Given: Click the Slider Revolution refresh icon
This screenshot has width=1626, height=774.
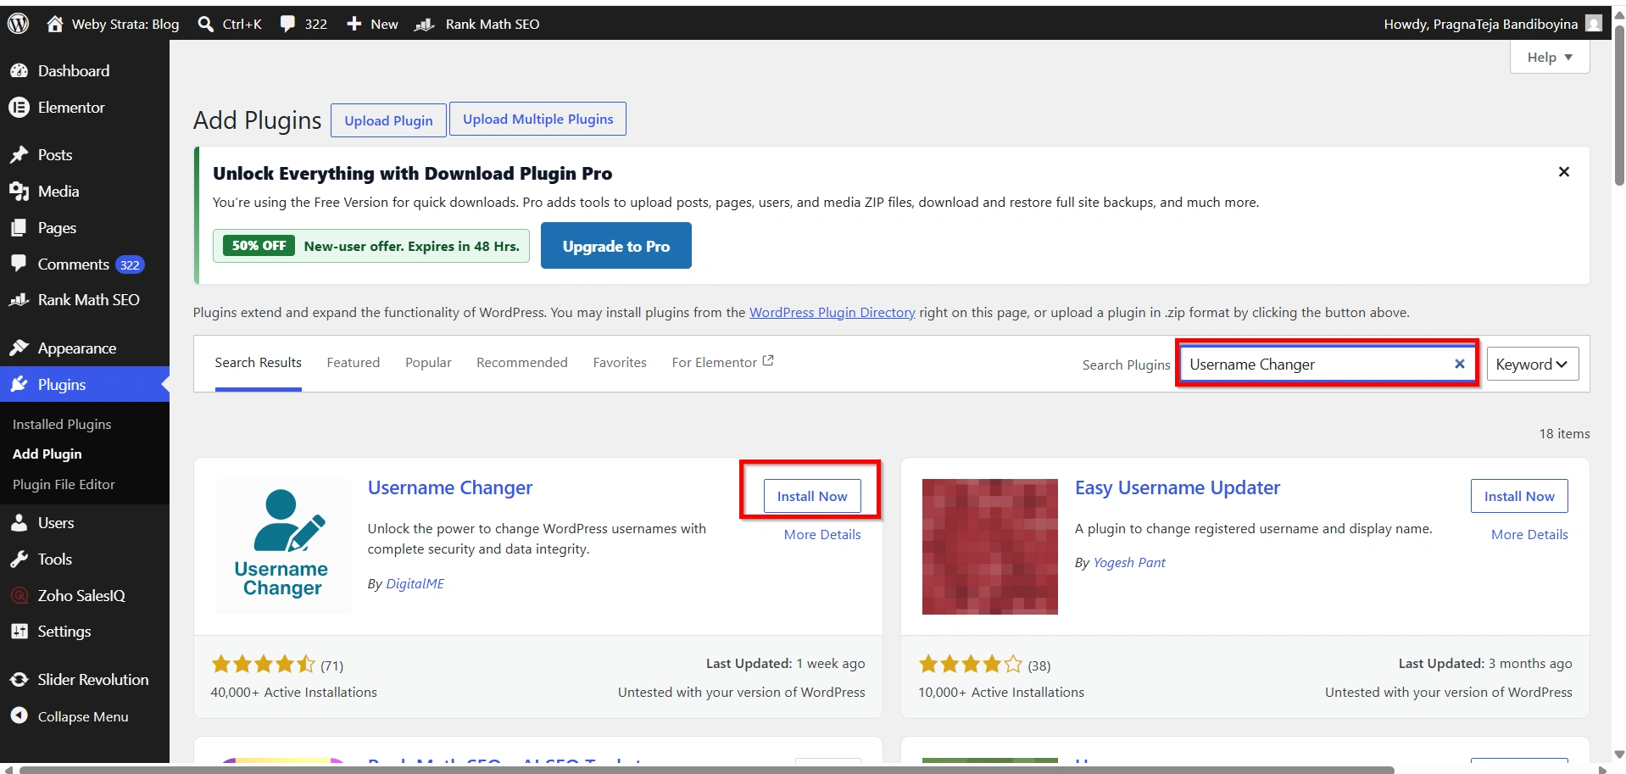Looking at the screenshot, I should click(19, 680).
